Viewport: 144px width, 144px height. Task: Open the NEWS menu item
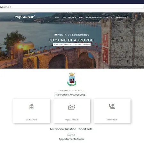click(81, 17)
